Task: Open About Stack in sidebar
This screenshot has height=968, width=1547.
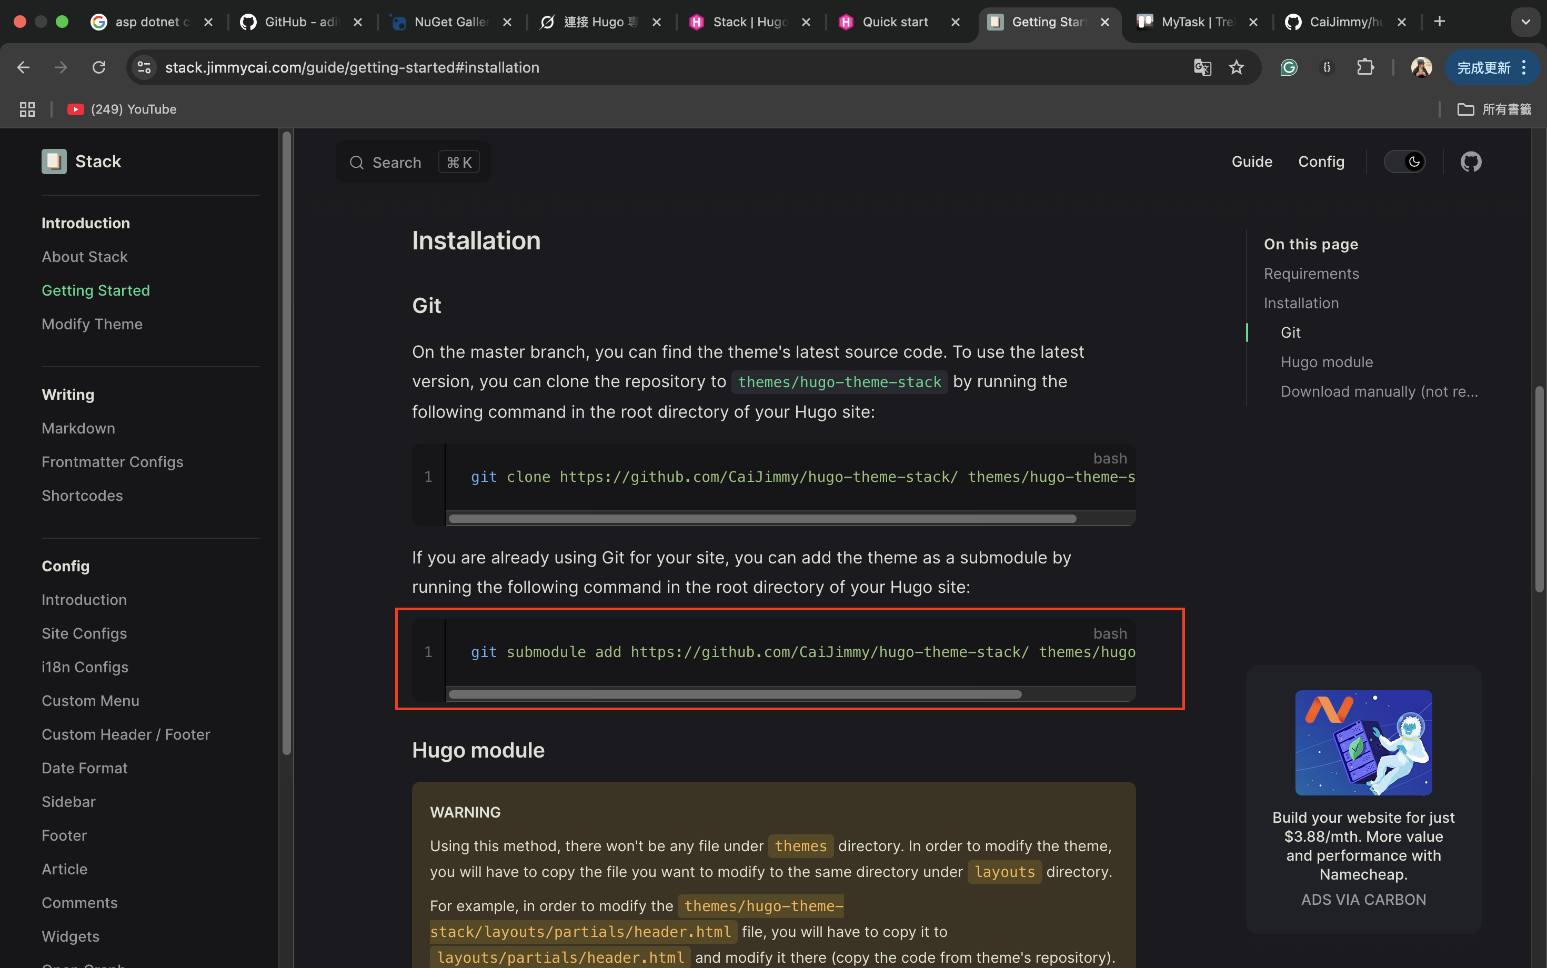Action: click(x=85, y=257)
